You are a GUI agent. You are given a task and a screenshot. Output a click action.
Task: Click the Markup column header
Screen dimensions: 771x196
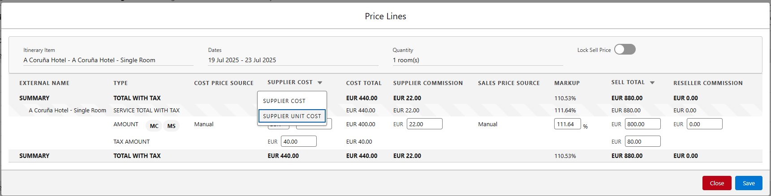567,83
